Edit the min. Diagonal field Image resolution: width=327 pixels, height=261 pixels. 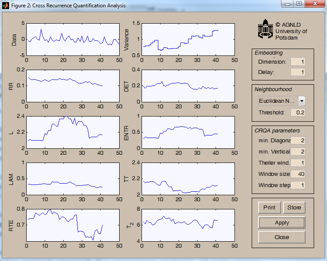pyautogui.click(x=298, y=141)
